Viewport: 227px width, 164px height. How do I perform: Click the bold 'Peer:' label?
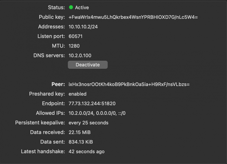(x=58, y=84)
